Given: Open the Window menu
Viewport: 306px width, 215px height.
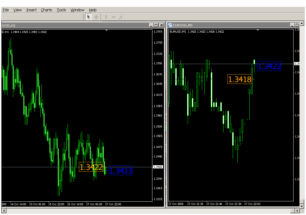Looking at the screenshot, I should pos(77,10).
